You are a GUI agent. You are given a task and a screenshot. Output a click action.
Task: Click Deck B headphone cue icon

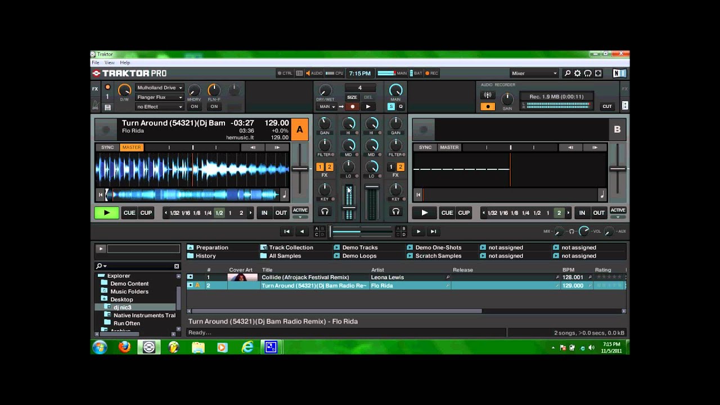[x=396, y=211]
